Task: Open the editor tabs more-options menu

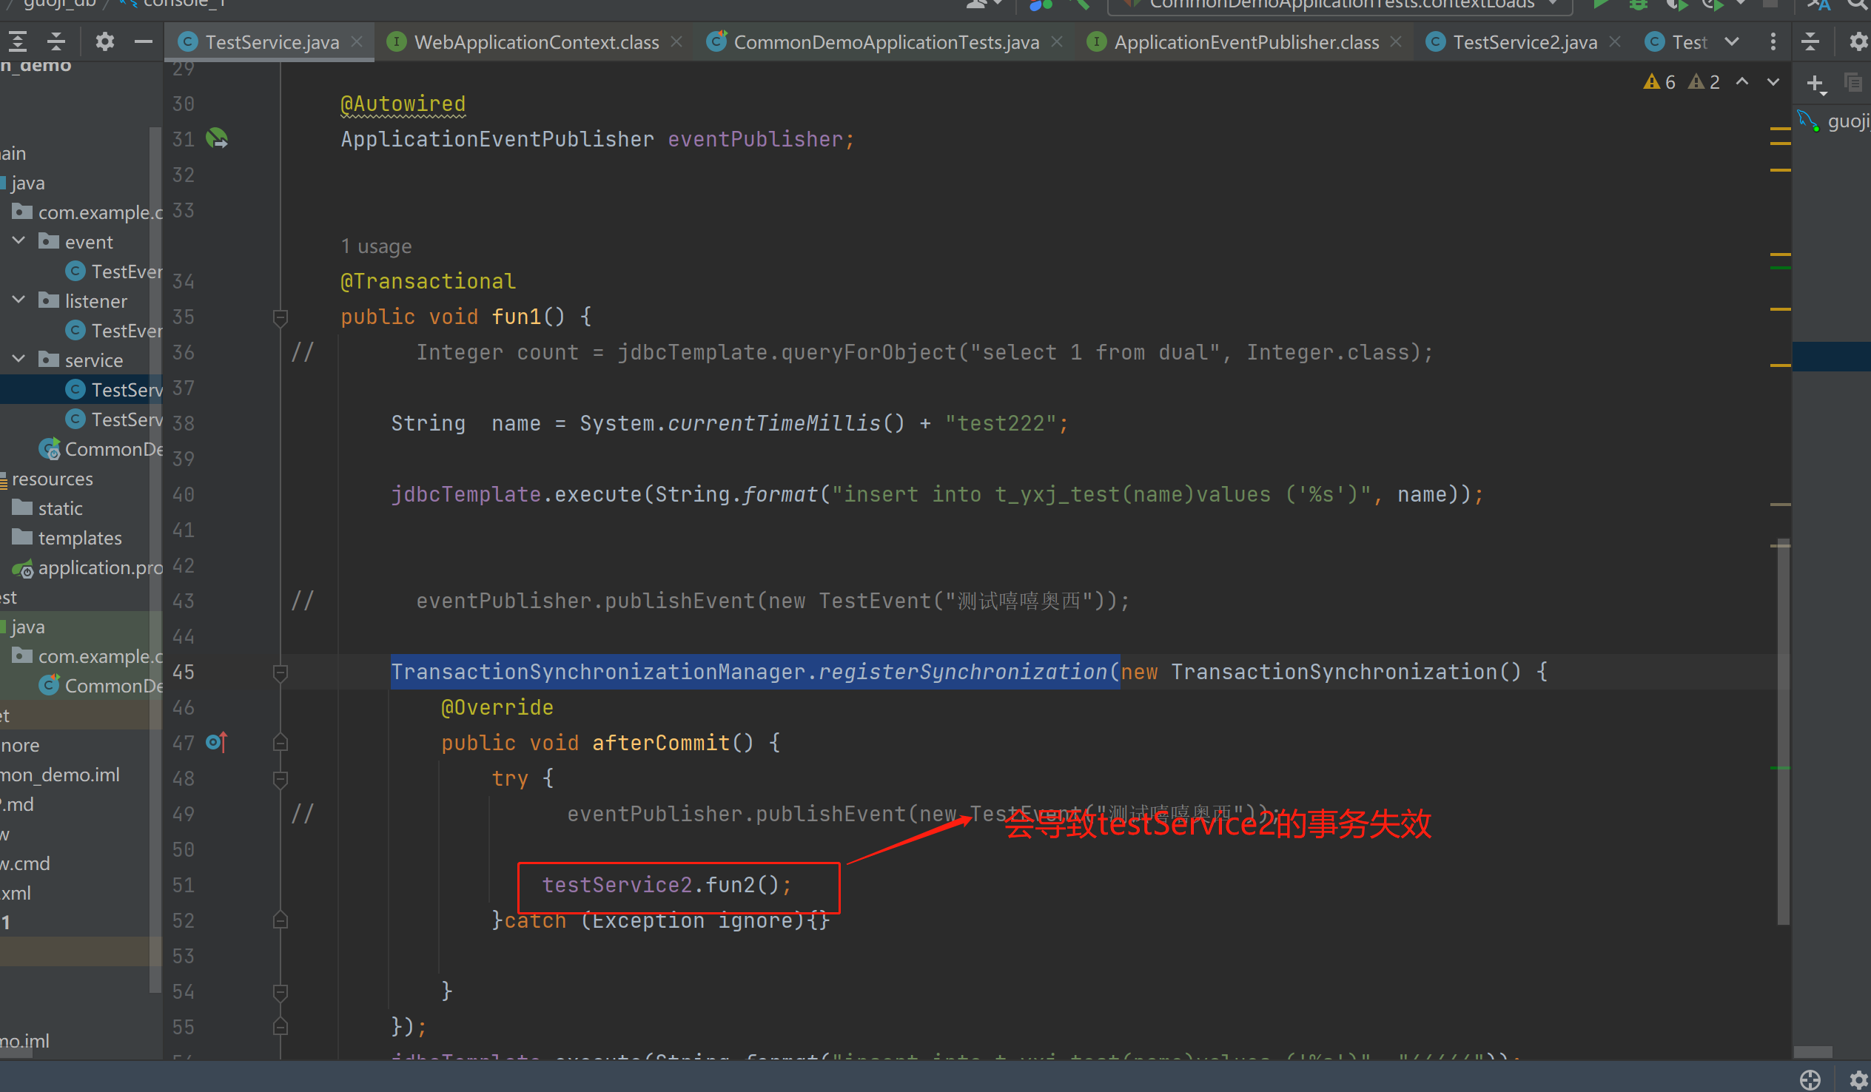Action: pyautogui.click(x=1773, y=41)
